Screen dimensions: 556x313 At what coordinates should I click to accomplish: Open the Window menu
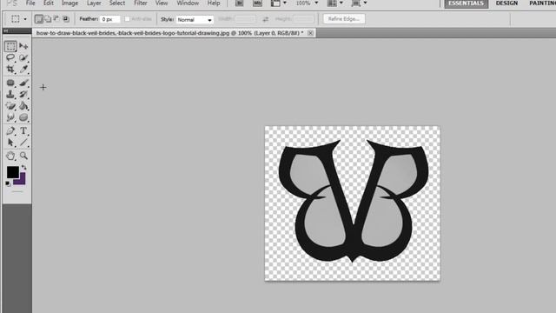188,3
